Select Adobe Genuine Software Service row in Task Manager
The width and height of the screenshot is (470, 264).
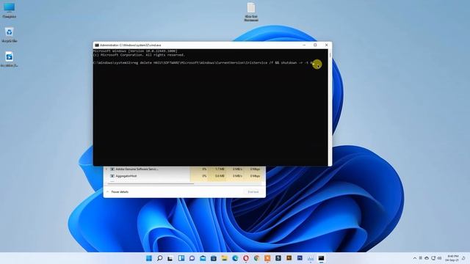click(184, 169)
